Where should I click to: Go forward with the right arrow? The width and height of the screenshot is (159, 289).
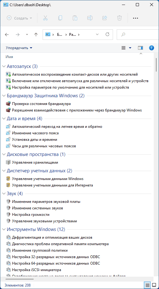18,35
